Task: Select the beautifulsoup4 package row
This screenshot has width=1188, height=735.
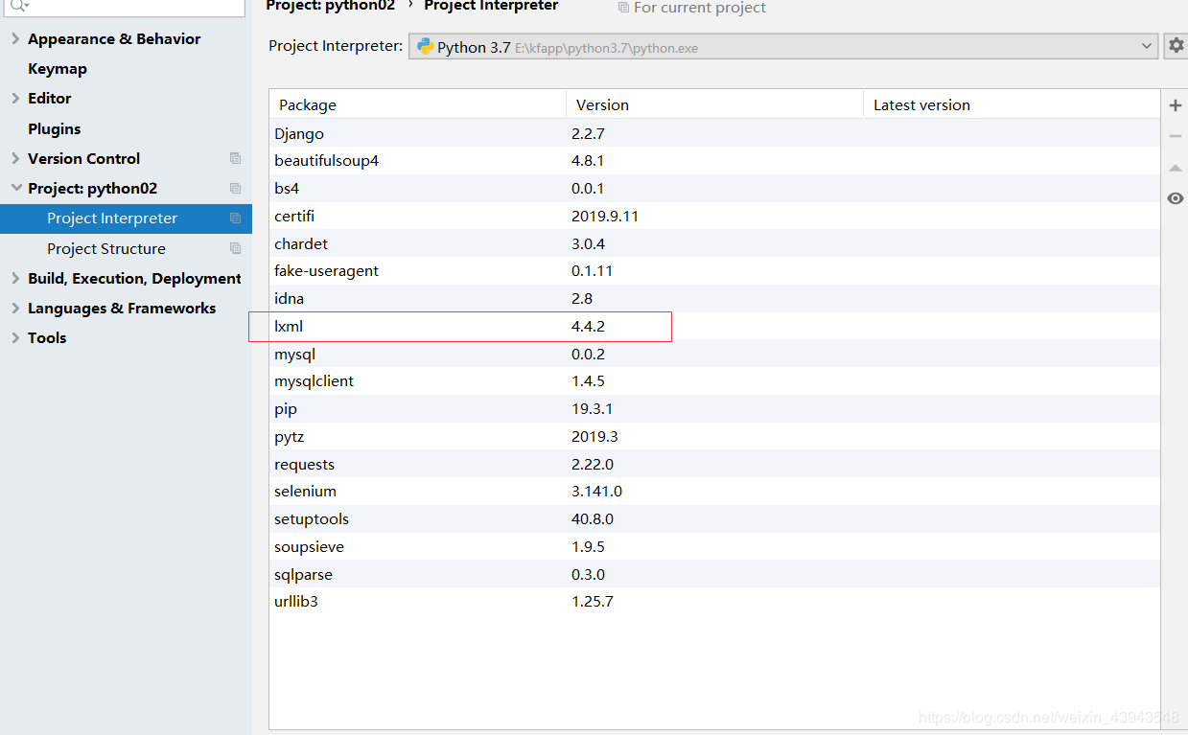Action: coord(714,161)
